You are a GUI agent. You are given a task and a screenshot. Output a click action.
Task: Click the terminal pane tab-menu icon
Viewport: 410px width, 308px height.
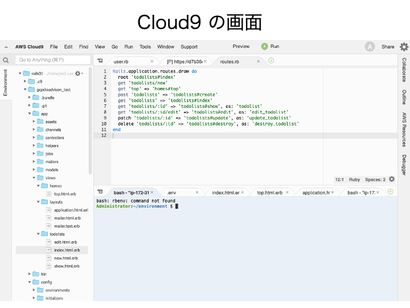click(x=100, y=192)
